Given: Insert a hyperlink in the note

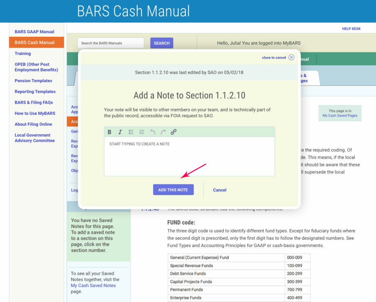Looking at the screenshot, I should pyautogui.click(x=174, y=132).
